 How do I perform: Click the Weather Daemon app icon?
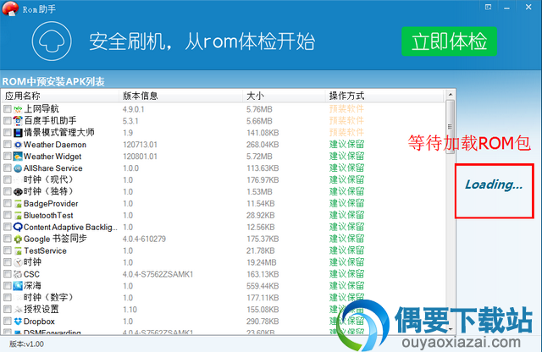18,145
